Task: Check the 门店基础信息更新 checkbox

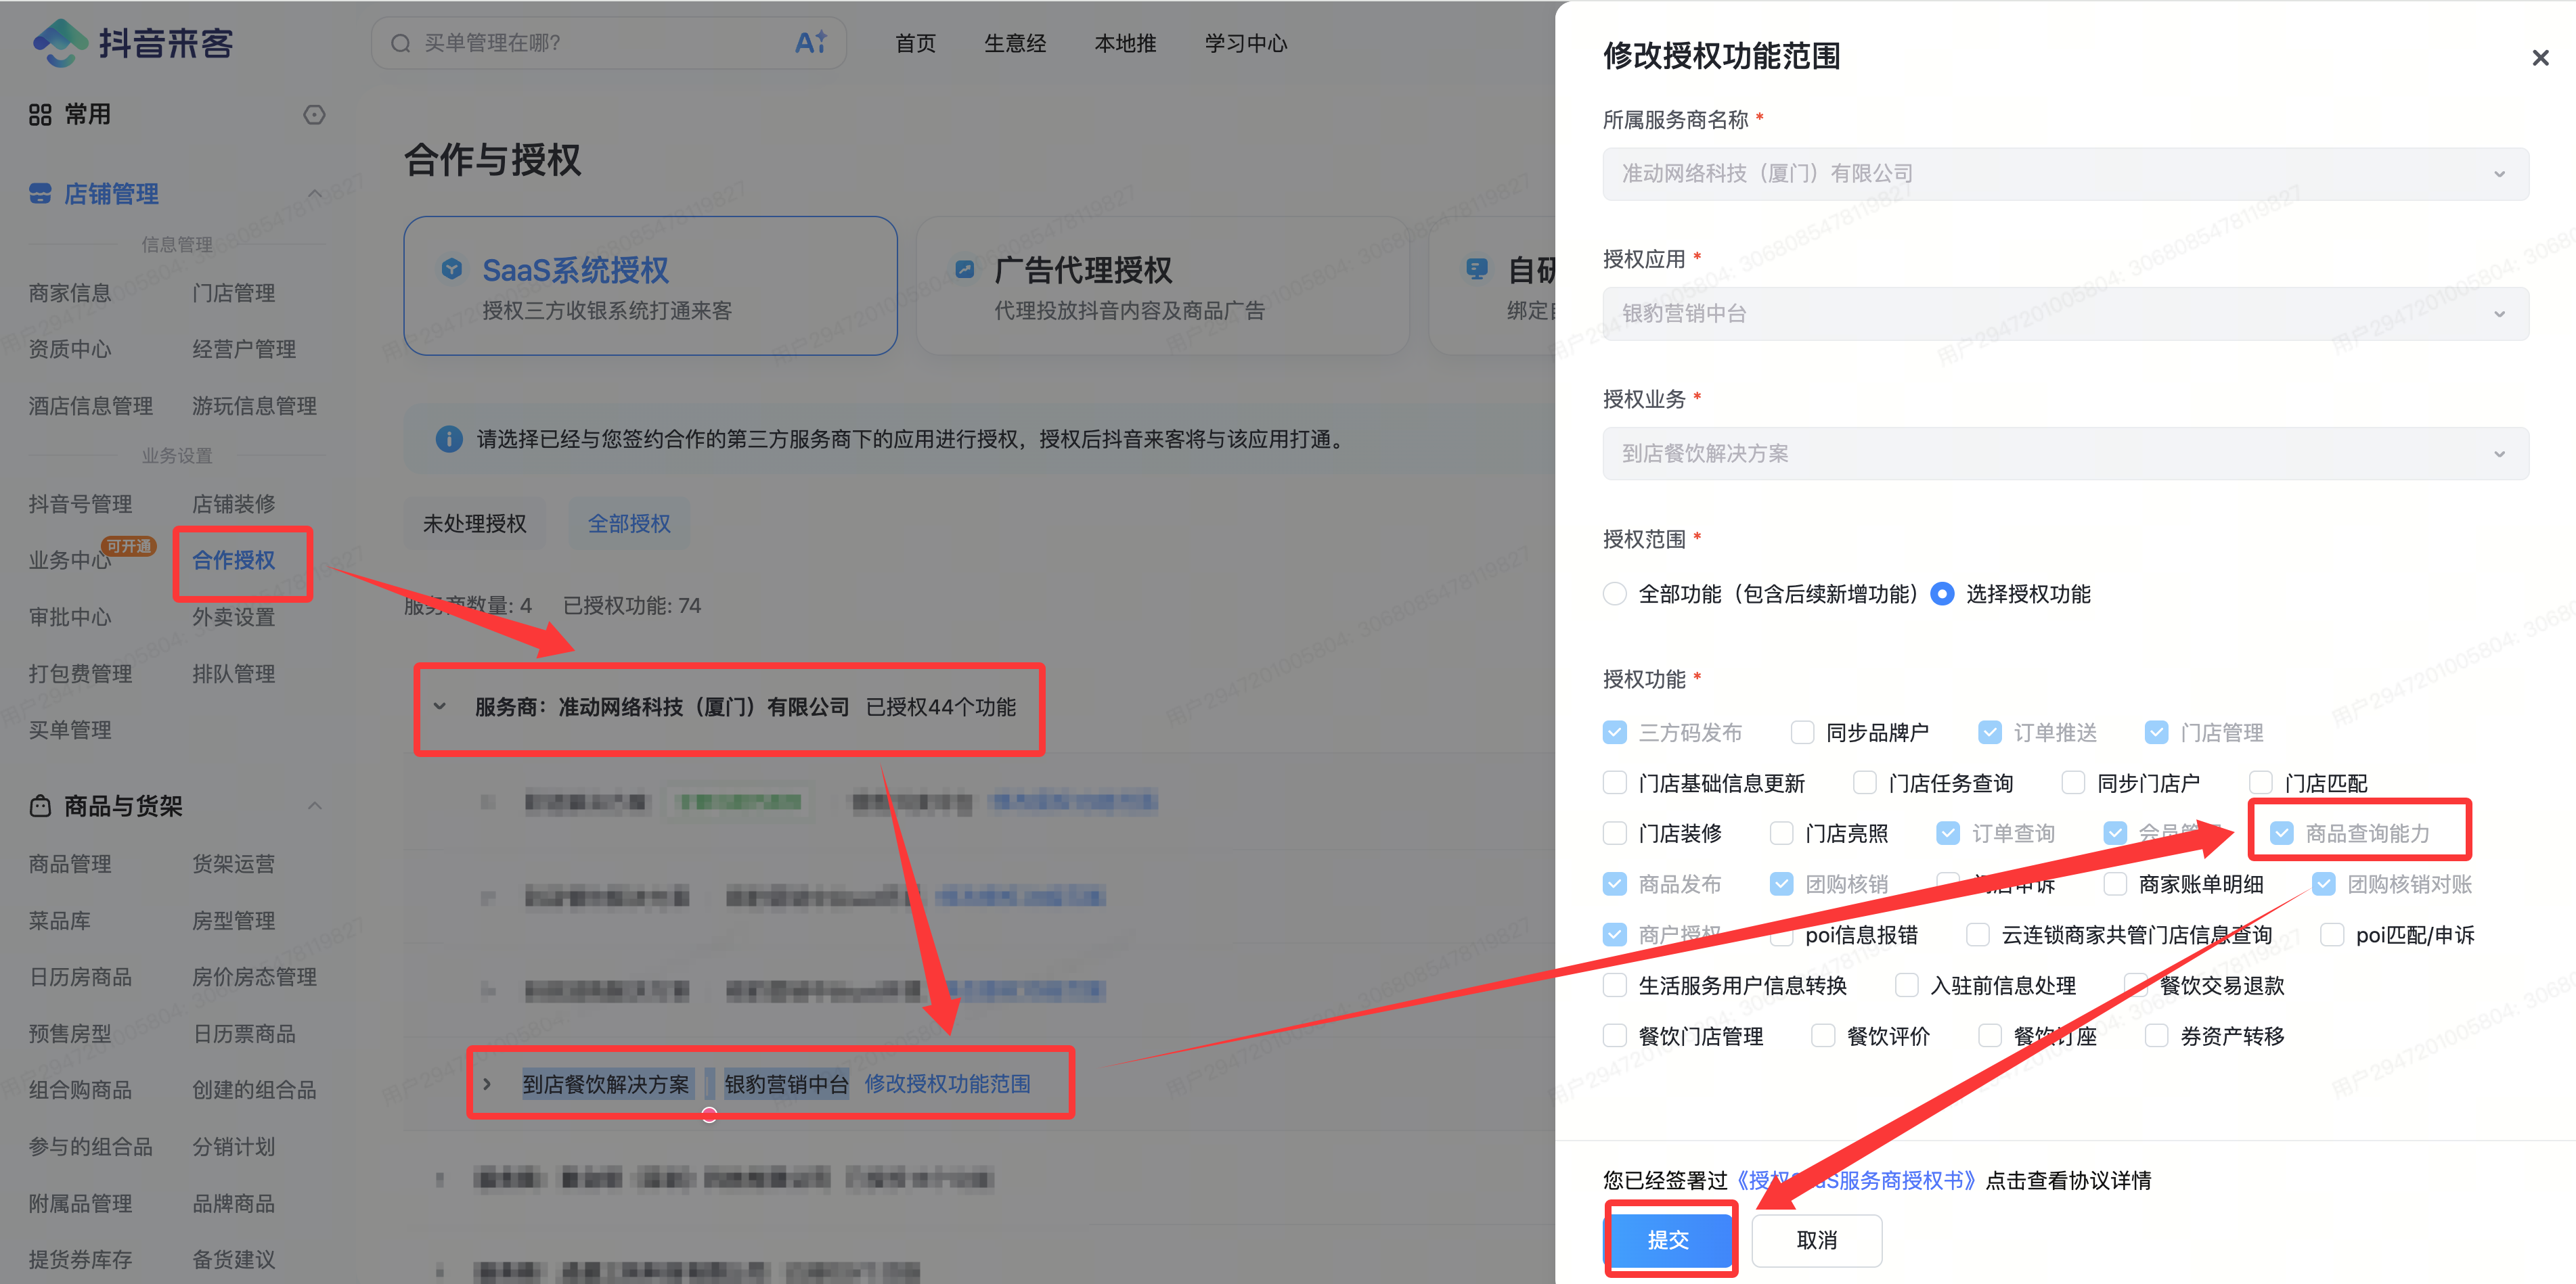Action: [1614, 783]
